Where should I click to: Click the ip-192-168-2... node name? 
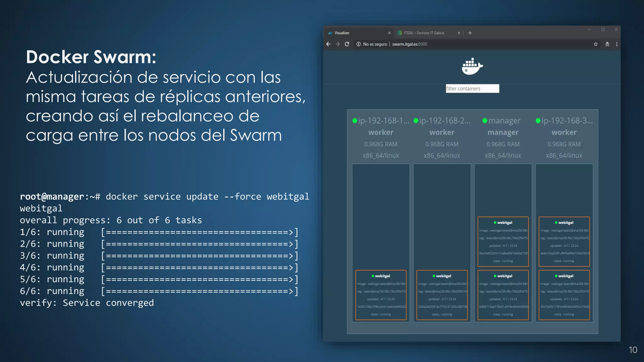445,121
